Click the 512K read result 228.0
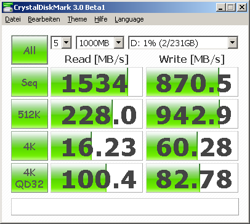Image resolution: width=250 pixels, height=224 pixels. pyautogui.click(x=97, y=114)
